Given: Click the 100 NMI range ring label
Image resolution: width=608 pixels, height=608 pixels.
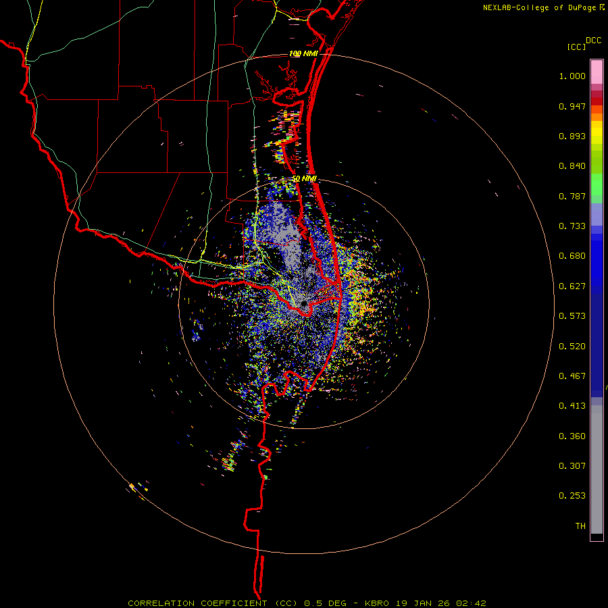Looking at the screenshot, I should [303, 53].
